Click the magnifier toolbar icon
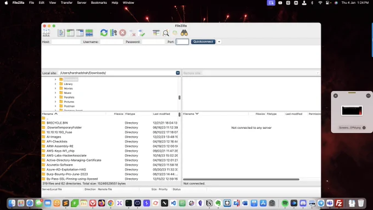373x210 pixels. (x=166, y=33)
